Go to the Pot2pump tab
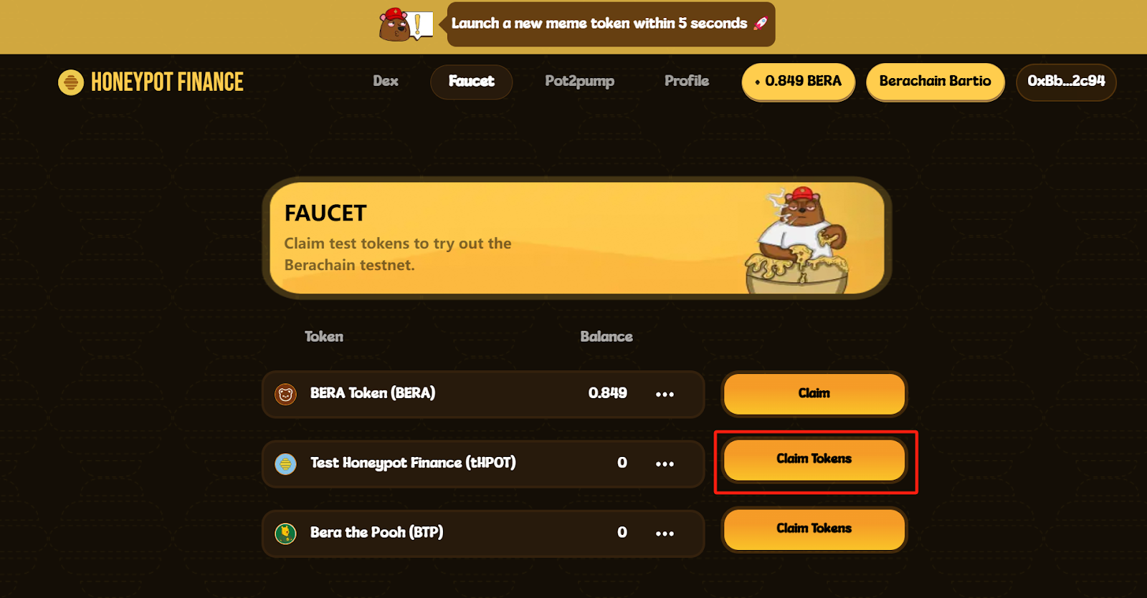This screenshot has width=1147, height=598. coord(580,82)
